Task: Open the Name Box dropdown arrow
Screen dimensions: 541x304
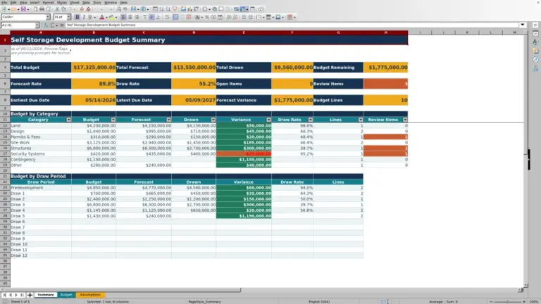Action: pyautogui.click(x=37, y=25)
